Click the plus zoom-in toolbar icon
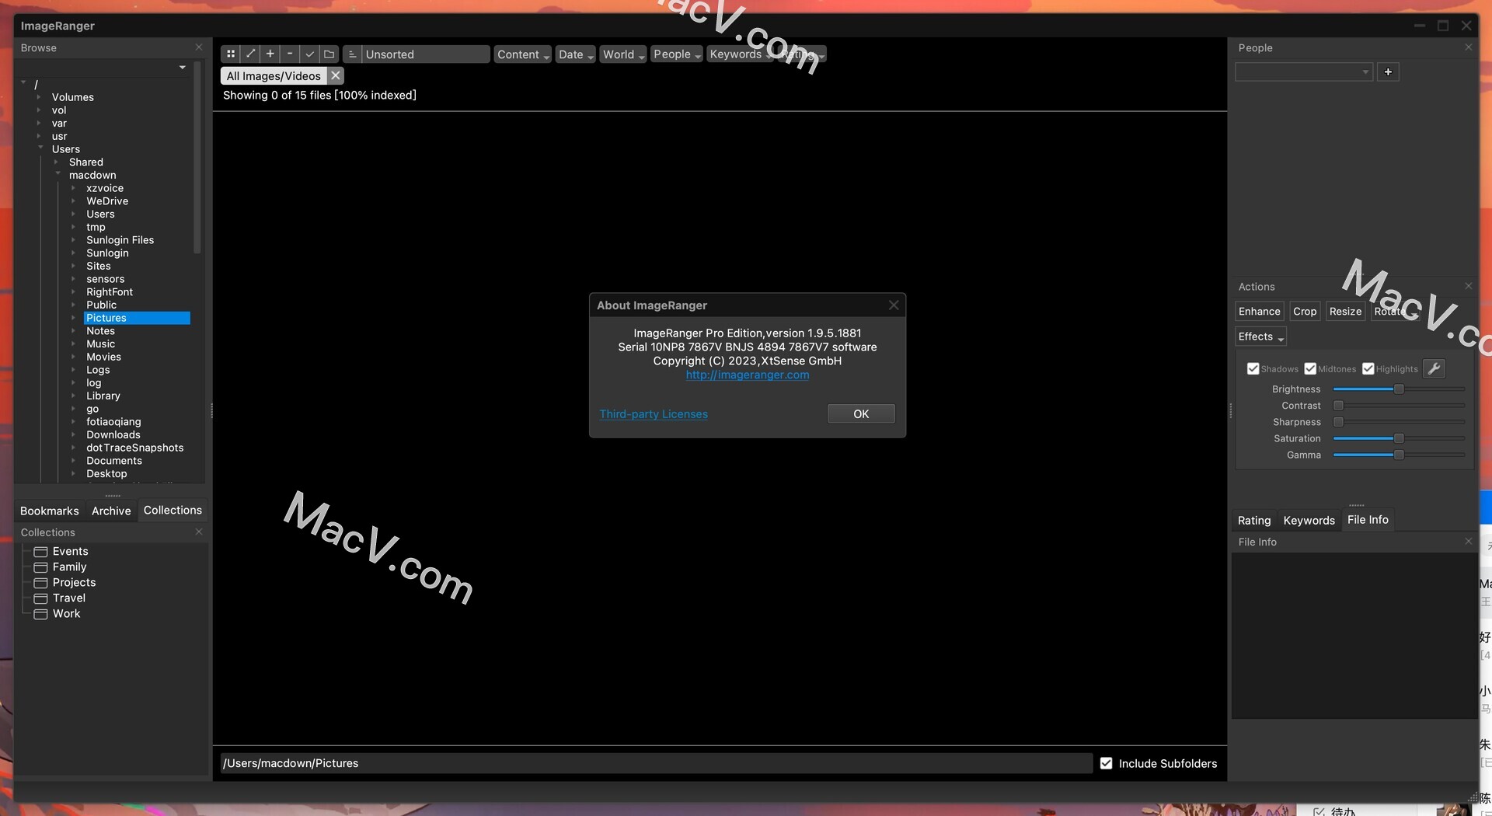The height and width of the screenshot is (816, 1492). point(270,54)
